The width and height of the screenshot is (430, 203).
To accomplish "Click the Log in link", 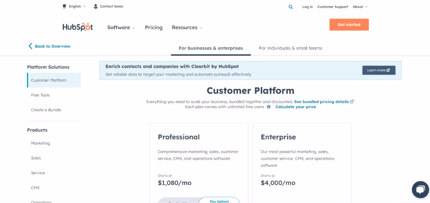I will (307, 7).
